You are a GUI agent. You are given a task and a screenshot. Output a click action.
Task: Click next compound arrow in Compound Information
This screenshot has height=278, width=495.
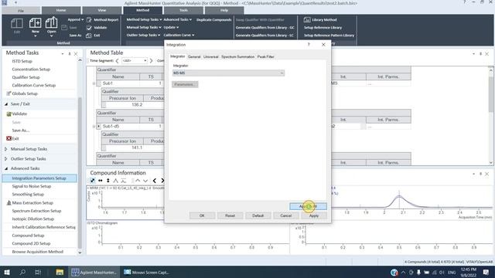point(162,181)
